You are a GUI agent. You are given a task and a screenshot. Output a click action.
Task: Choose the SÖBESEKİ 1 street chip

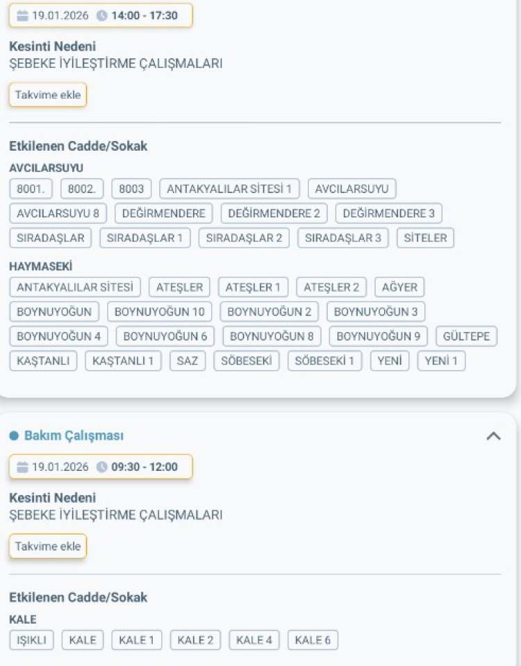[x=324, y=361]
